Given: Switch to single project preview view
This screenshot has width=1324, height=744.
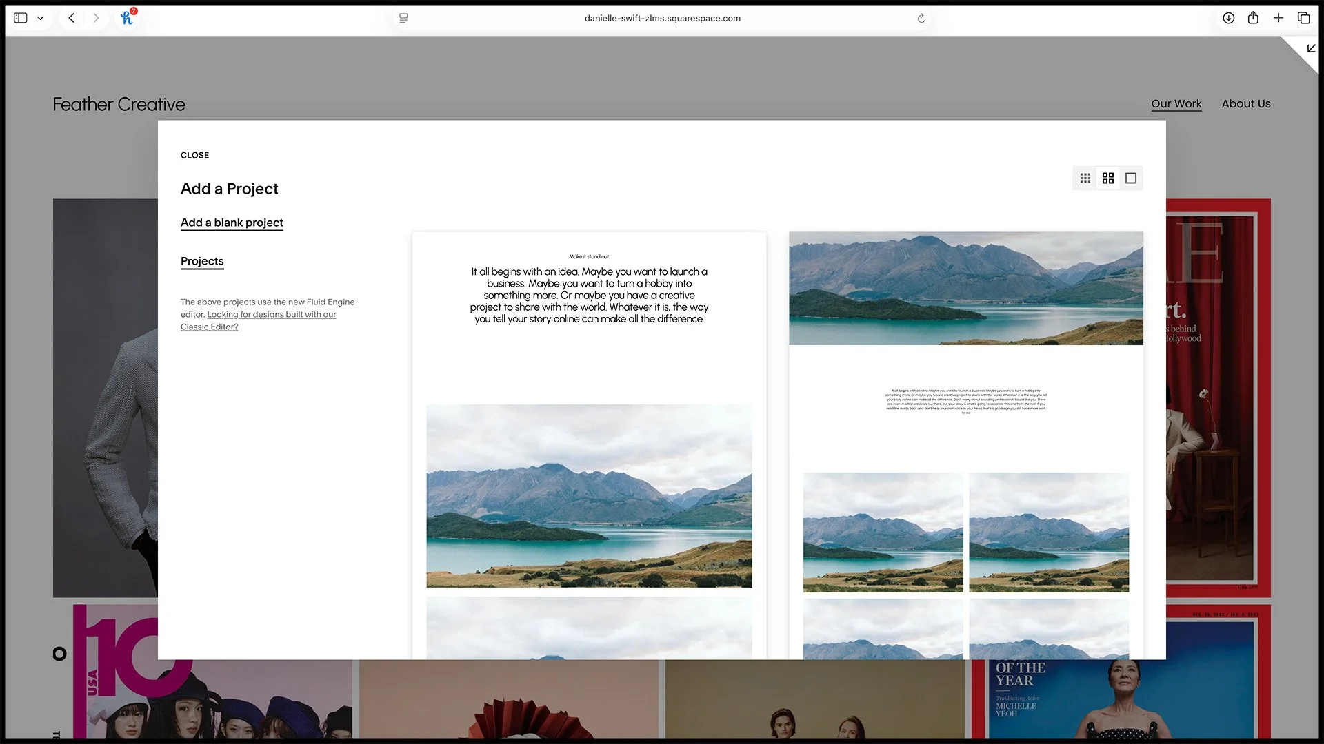Looking at the screenshot, I should (1130, 178).
